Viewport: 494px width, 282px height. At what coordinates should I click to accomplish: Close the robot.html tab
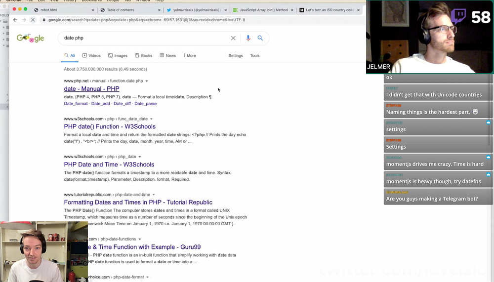pos(93,10)
